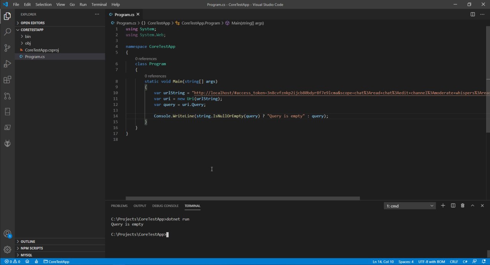This screenshot has width=490, height=265.
Task: Open the notifications bell in status bar
Action: 483,262
